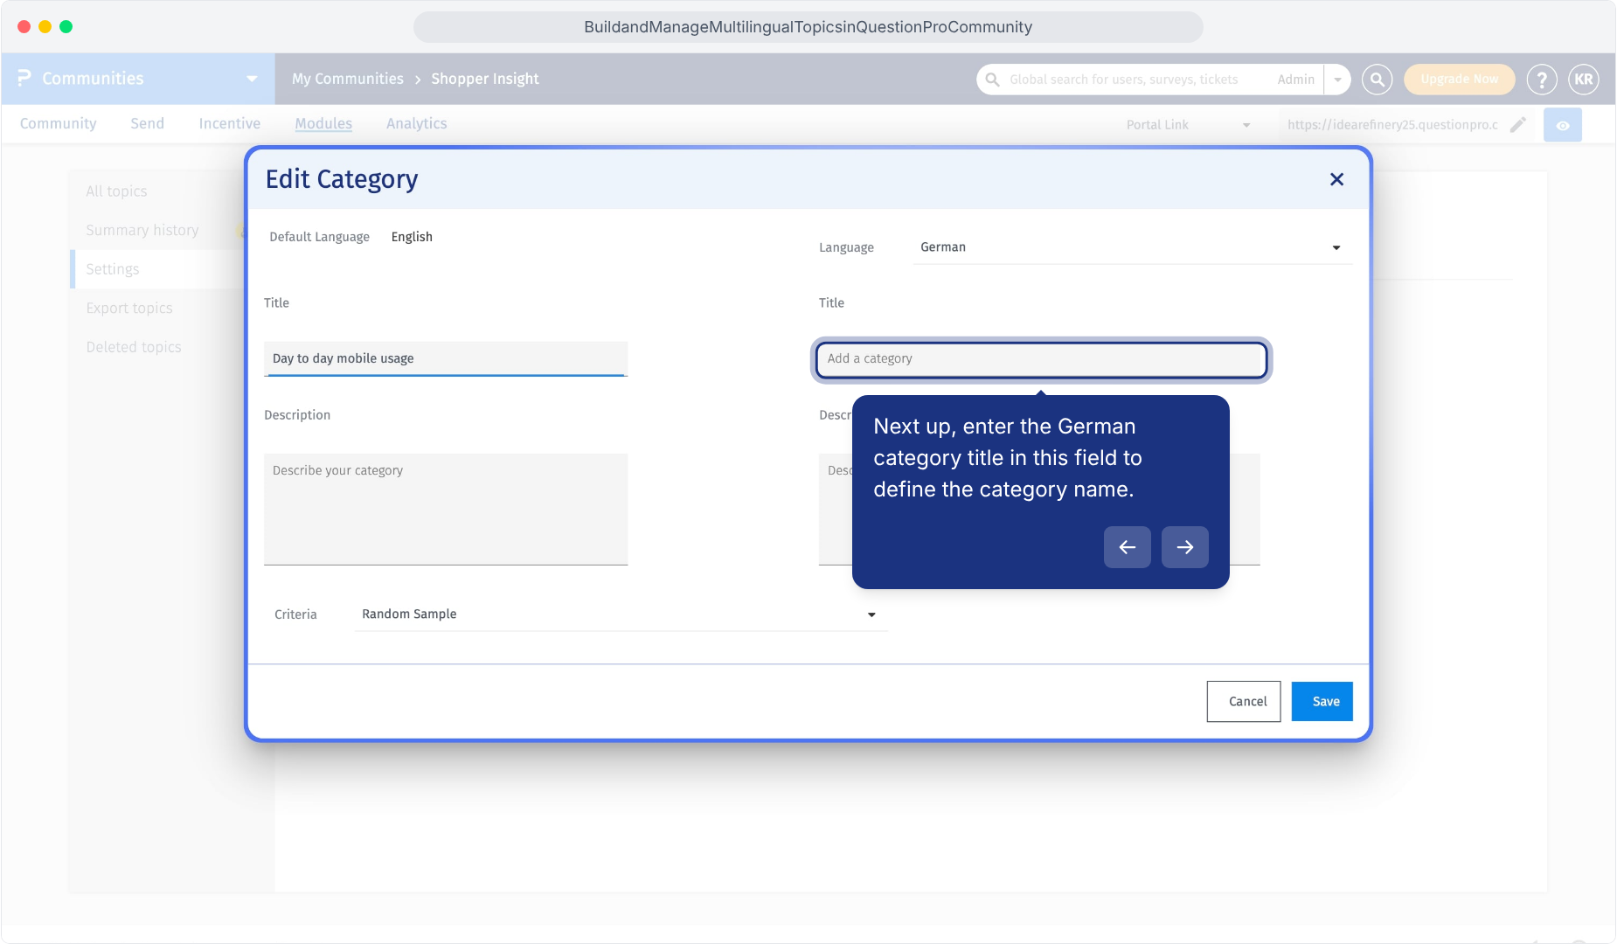This screenshot has height=944, width=1617.
Task: Go to the Analytics tab
Action: click(x=417, y=124)
